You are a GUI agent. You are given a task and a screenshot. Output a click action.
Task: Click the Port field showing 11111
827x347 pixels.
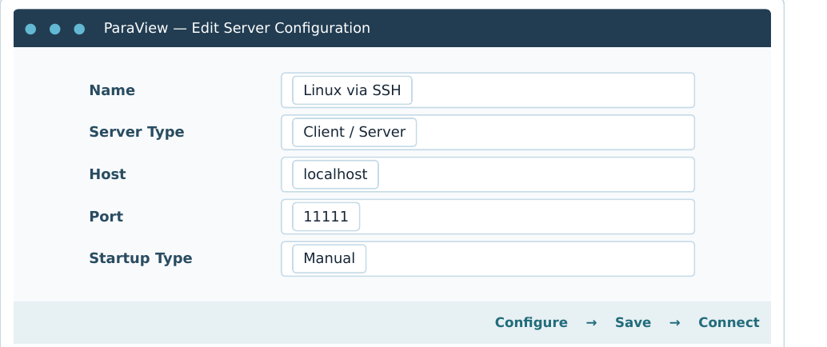click(x=488, y=217)
